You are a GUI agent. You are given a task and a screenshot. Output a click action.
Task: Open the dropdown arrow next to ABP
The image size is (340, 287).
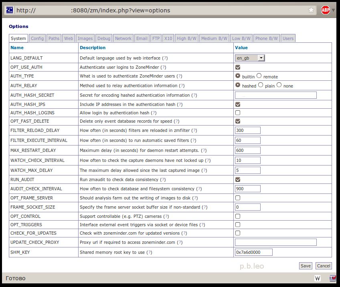334,10
